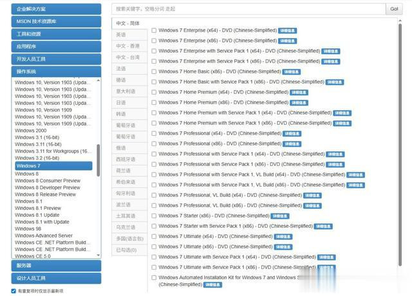The image size is (412, 296).
Task: Click the file list vertical scrollbar thumb
Action: point(400,145)
